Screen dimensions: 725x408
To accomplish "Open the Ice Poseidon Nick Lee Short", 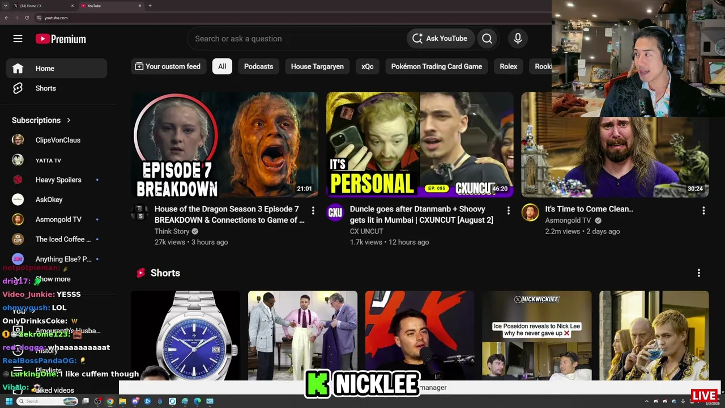I will (x=537, y=335).
